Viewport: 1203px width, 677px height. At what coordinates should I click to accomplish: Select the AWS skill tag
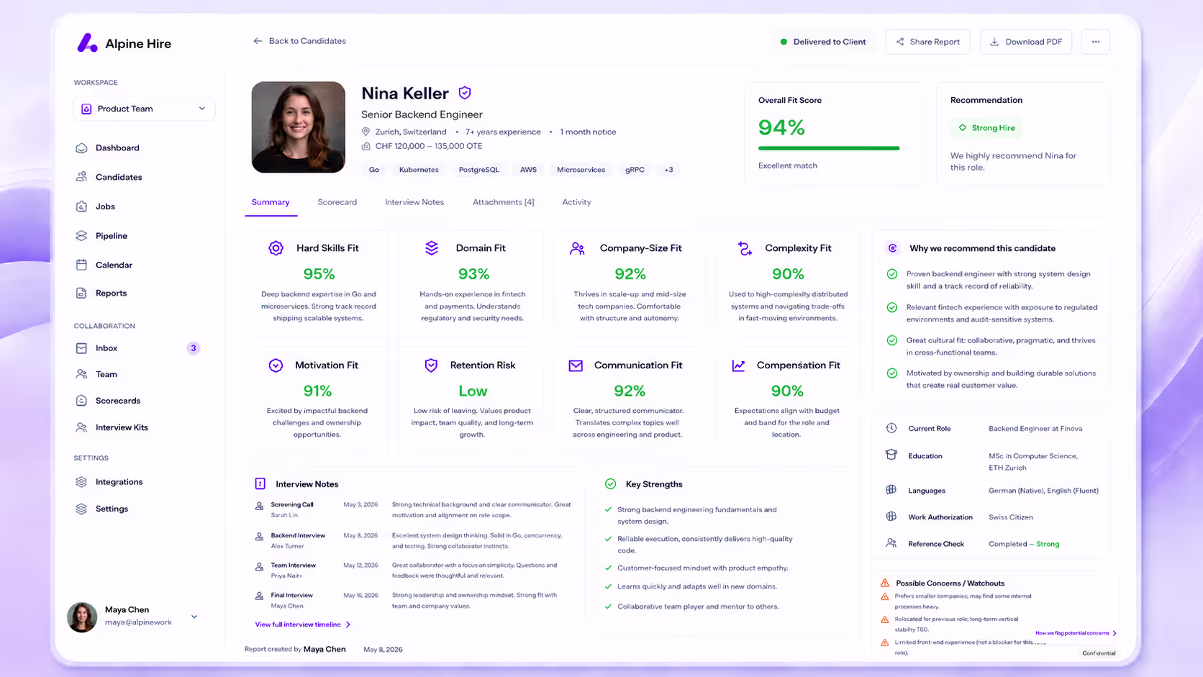(528, 170)
